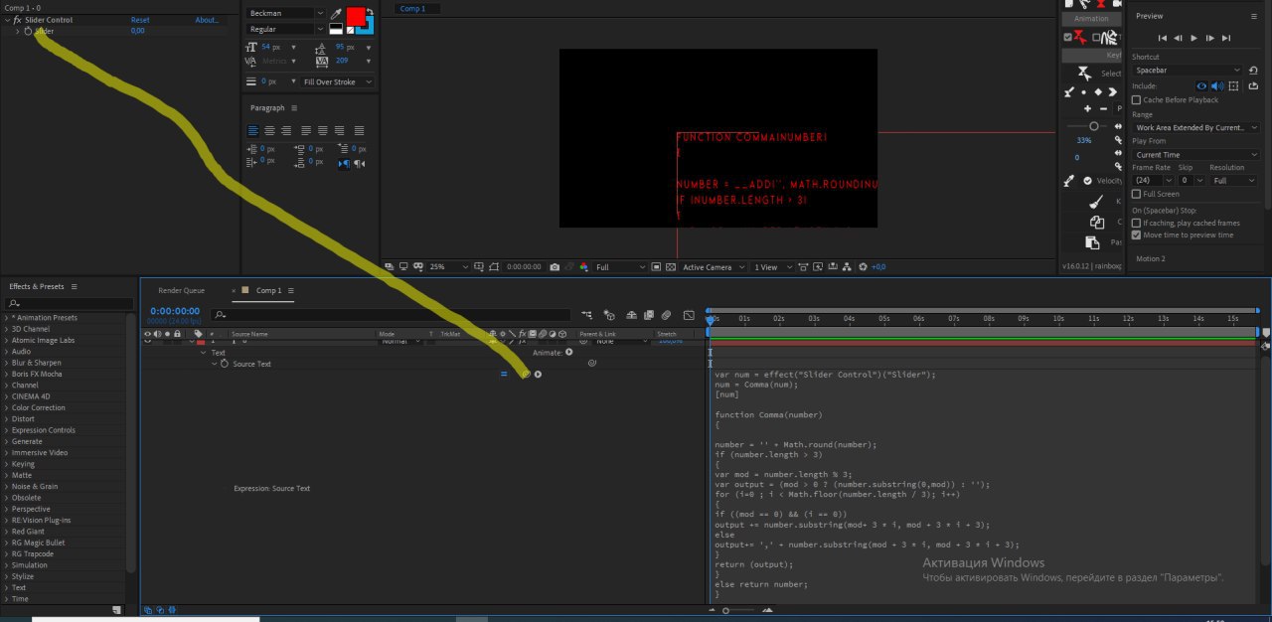Open the Preview panel menu
The image size is (1272, 622).
coord(1252,16)
